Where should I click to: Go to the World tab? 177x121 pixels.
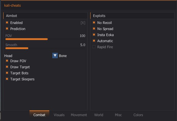99,115
